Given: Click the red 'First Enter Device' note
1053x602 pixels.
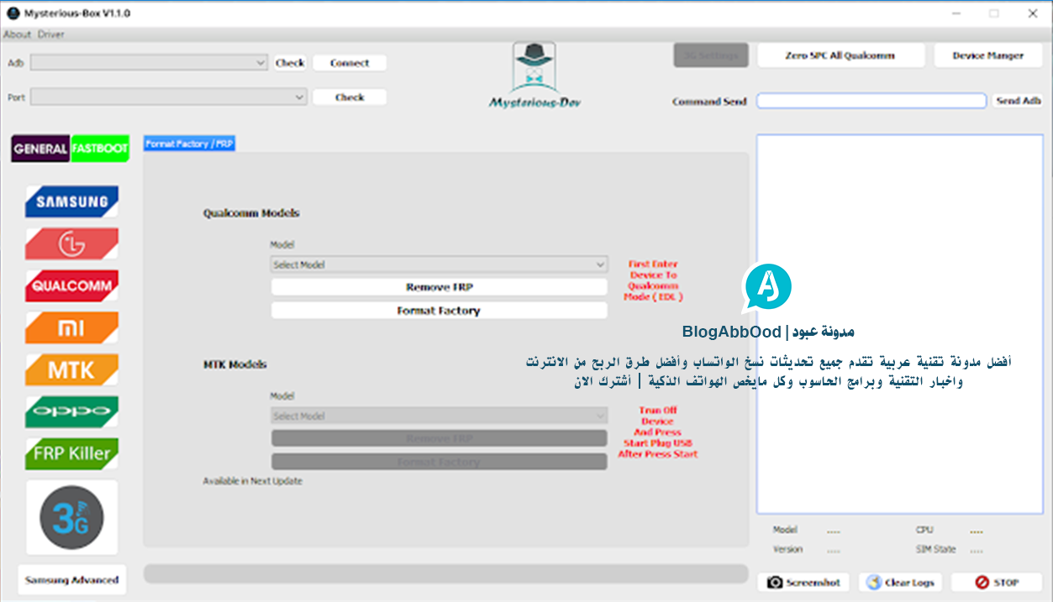Looking at the screenshot, I should point(654,280).
